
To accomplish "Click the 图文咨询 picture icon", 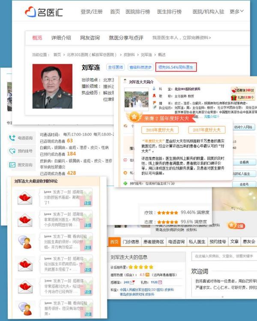I will coord(12,165).
